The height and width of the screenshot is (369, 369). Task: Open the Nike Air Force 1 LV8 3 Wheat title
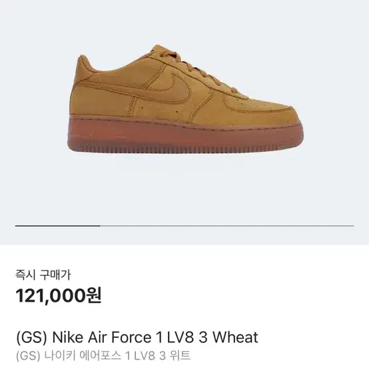(137, 337)
